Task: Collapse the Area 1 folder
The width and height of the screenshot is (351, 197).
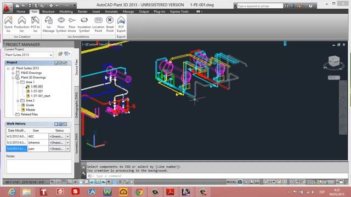Action: tap(18, 82)
